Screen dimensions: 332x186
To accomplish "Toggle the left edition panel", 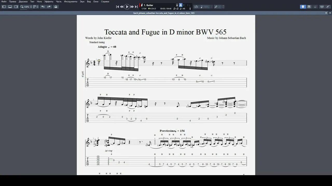I will (4, 7).
